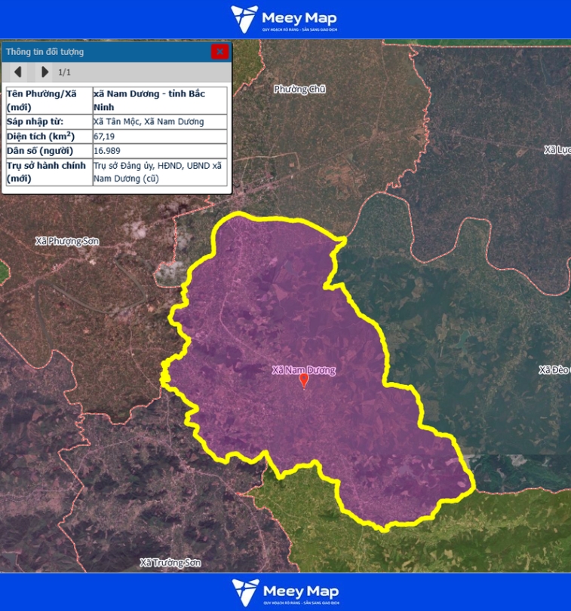
Task: Click the Xã Nam Dương map label
Action: [303, 370]
